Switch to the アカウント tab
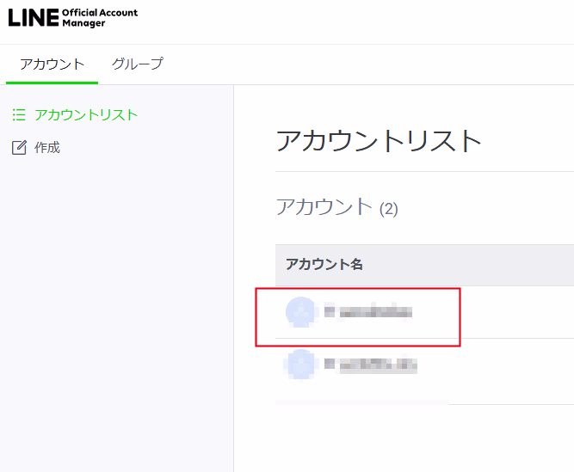574x472 pixels. click(52, 64)
